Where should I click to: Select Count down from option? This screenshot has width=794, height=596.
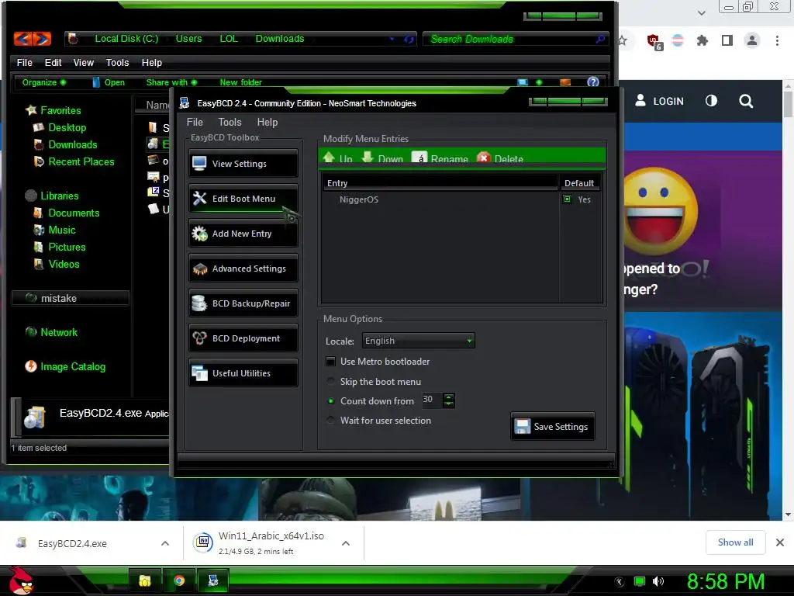pyautogui.click(x=330, y=401)
